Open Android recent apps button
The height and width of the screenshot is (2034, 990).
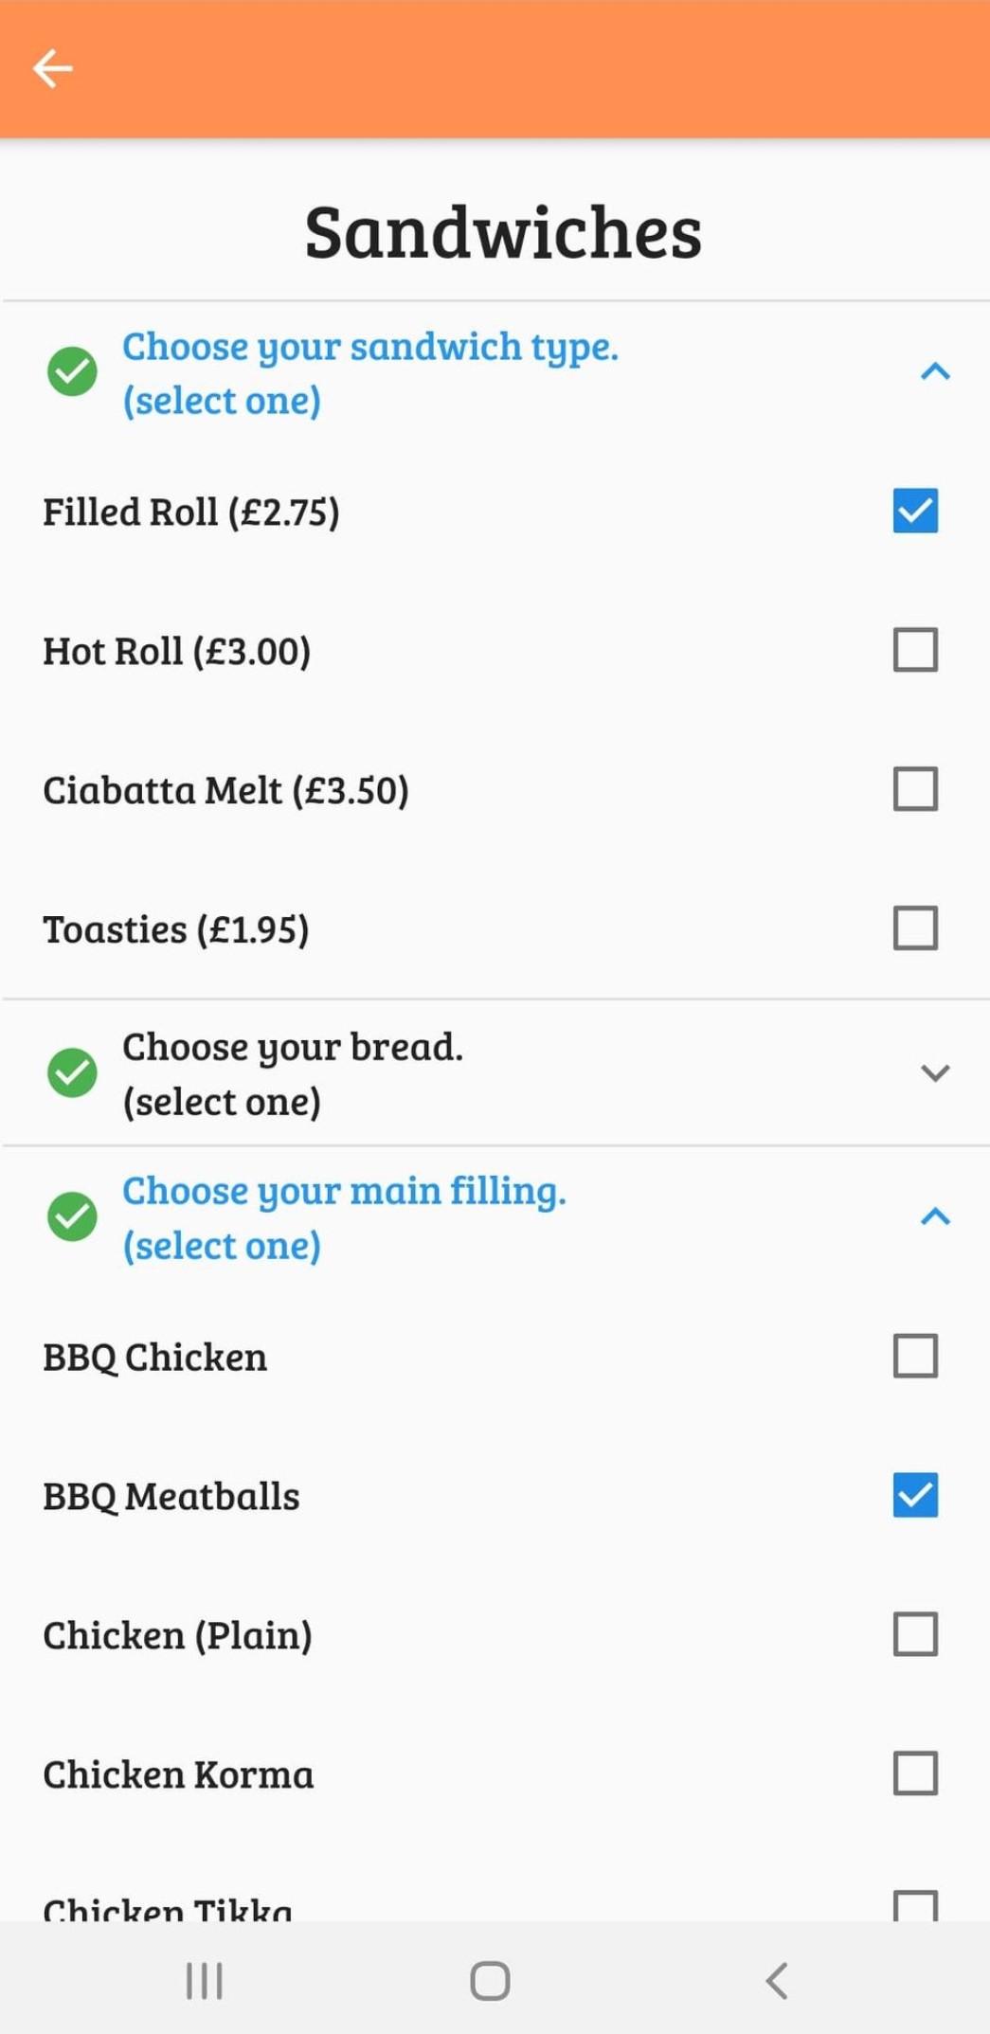tap(204, 1980)
